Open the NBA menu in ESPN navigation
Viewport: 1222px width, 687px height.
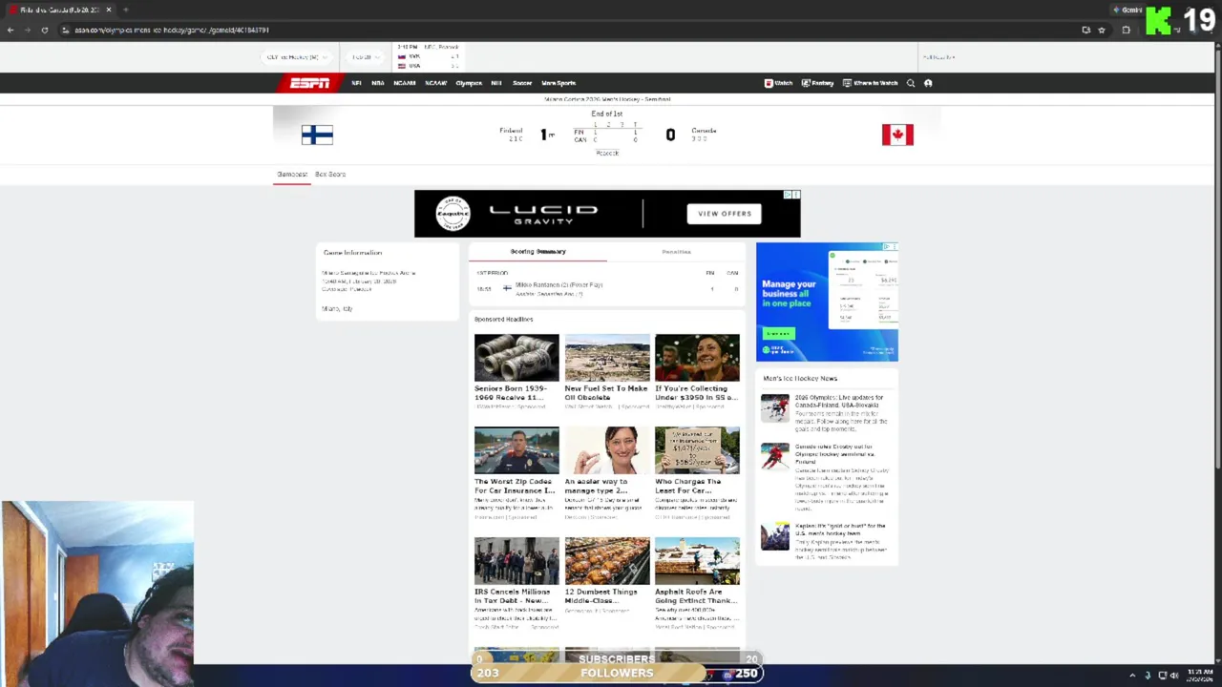378,83
